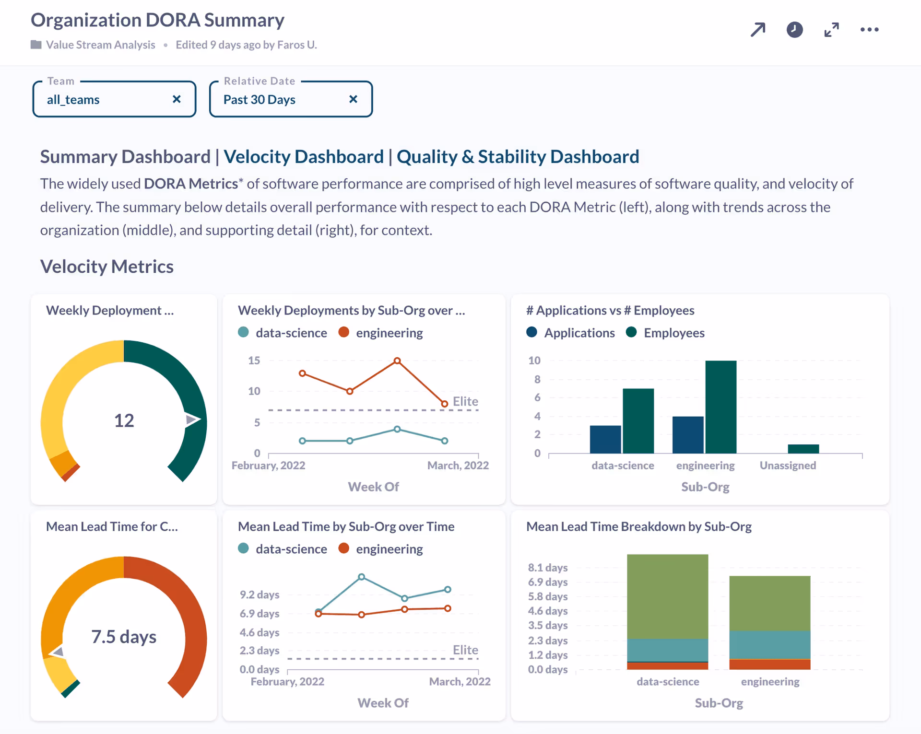Image resolution: width=921 pixels, height=734 pixels.
Task: Click the arrow share/open icon in header
Action: 758,30
